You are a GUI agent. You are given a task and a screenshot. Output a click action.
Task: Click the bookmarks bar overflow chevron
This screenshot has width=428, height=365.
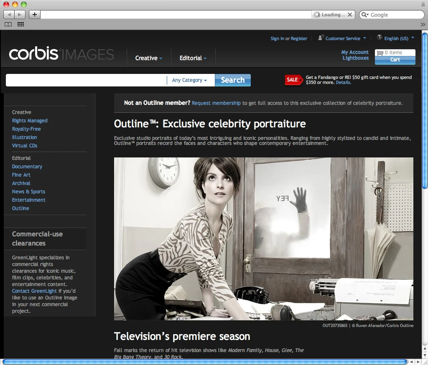(x=423, y=25)
